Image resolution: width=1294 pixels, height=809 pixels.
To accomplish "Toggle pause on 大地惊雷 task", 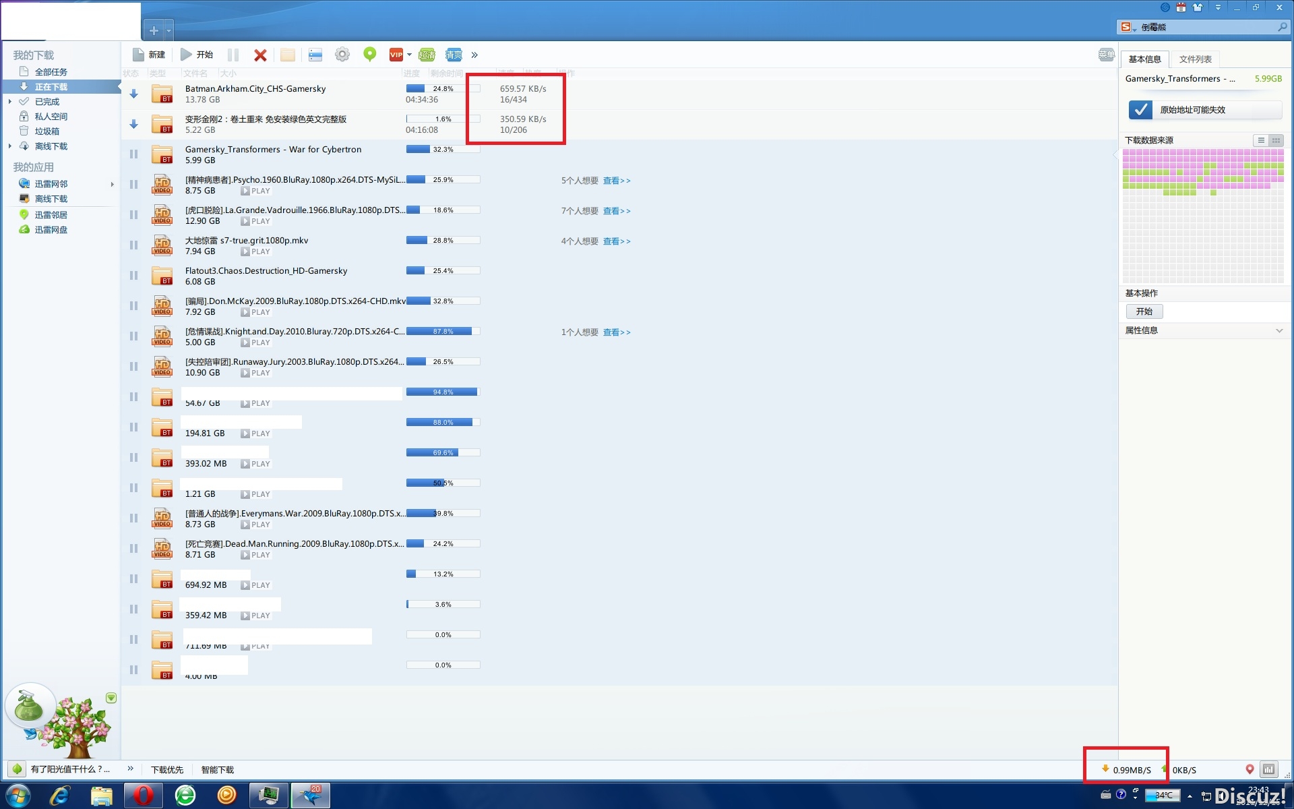I will pyautogui.click(x=133, y=245).
